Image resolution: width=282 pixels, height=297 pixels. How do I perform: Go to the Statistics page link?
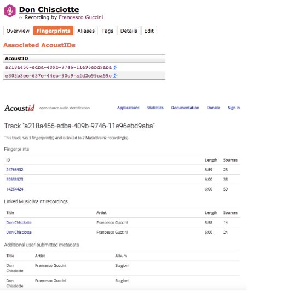pos(156,108)
